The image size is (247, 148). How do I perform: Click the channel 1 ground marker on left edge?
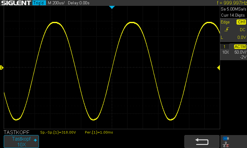pos(2,68)
